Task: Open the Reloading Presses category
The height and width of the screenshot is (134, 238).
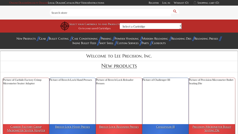Action: tap(206, 39)
